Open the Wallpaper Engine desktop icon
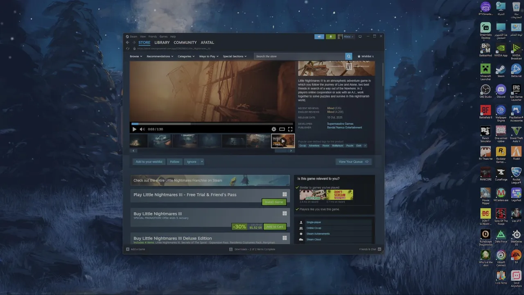524x295 pixels. [x=501, y=113]
